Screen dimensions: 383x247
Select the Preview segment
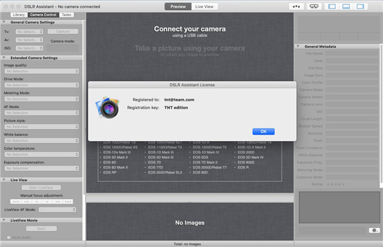pos(178,6)
